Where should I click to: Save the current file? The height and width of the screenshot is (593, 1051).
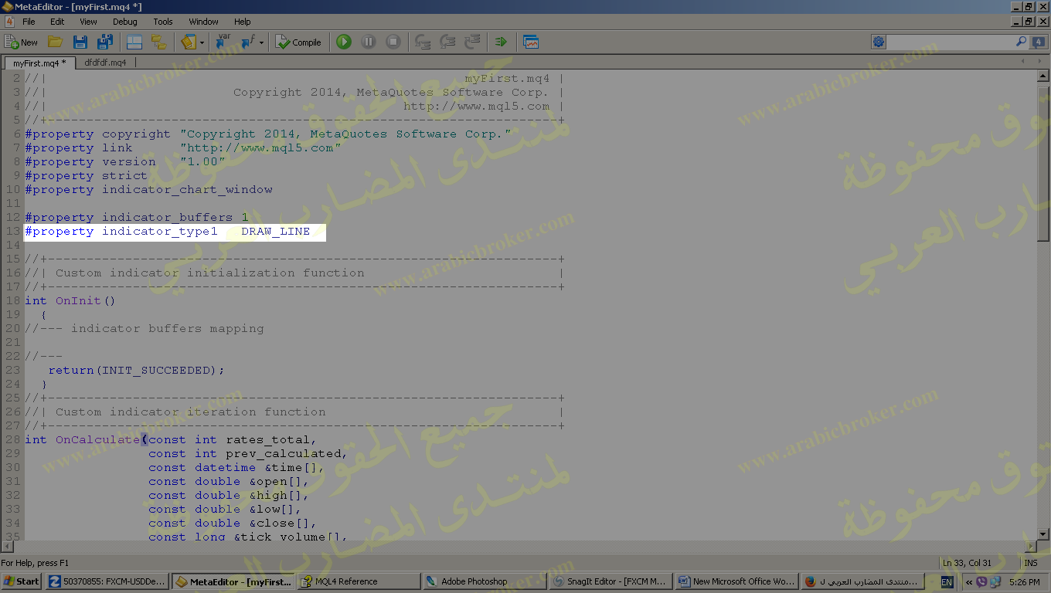pos(80,42)
